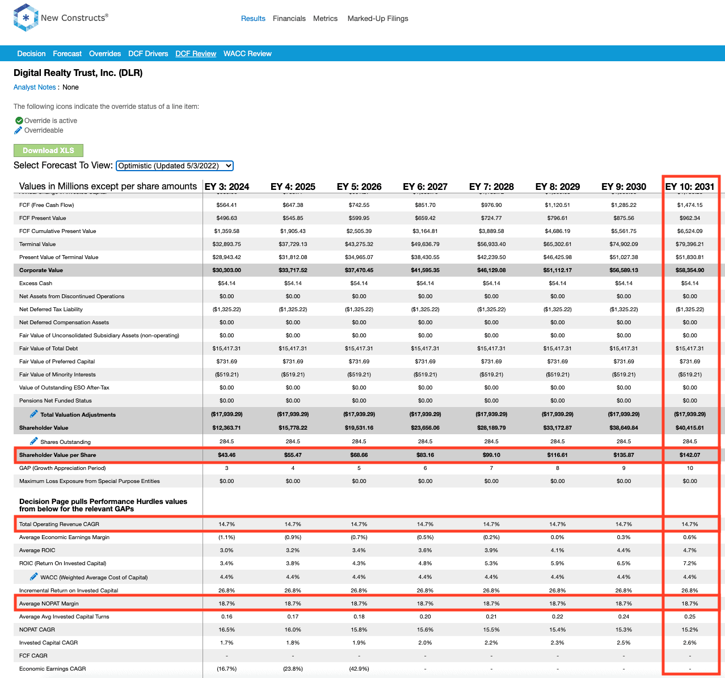Click the Shareholder Value $40,415.61 cell
725x678 pixels.
click(690, 428)
